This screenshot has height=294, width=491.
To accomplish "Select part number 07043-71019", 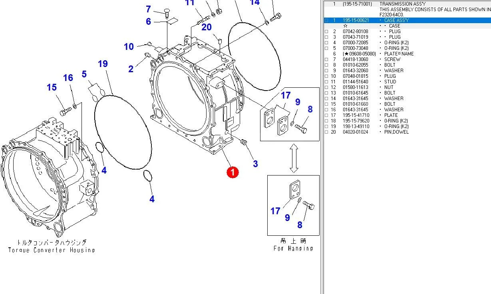I will tap(356, 37).
